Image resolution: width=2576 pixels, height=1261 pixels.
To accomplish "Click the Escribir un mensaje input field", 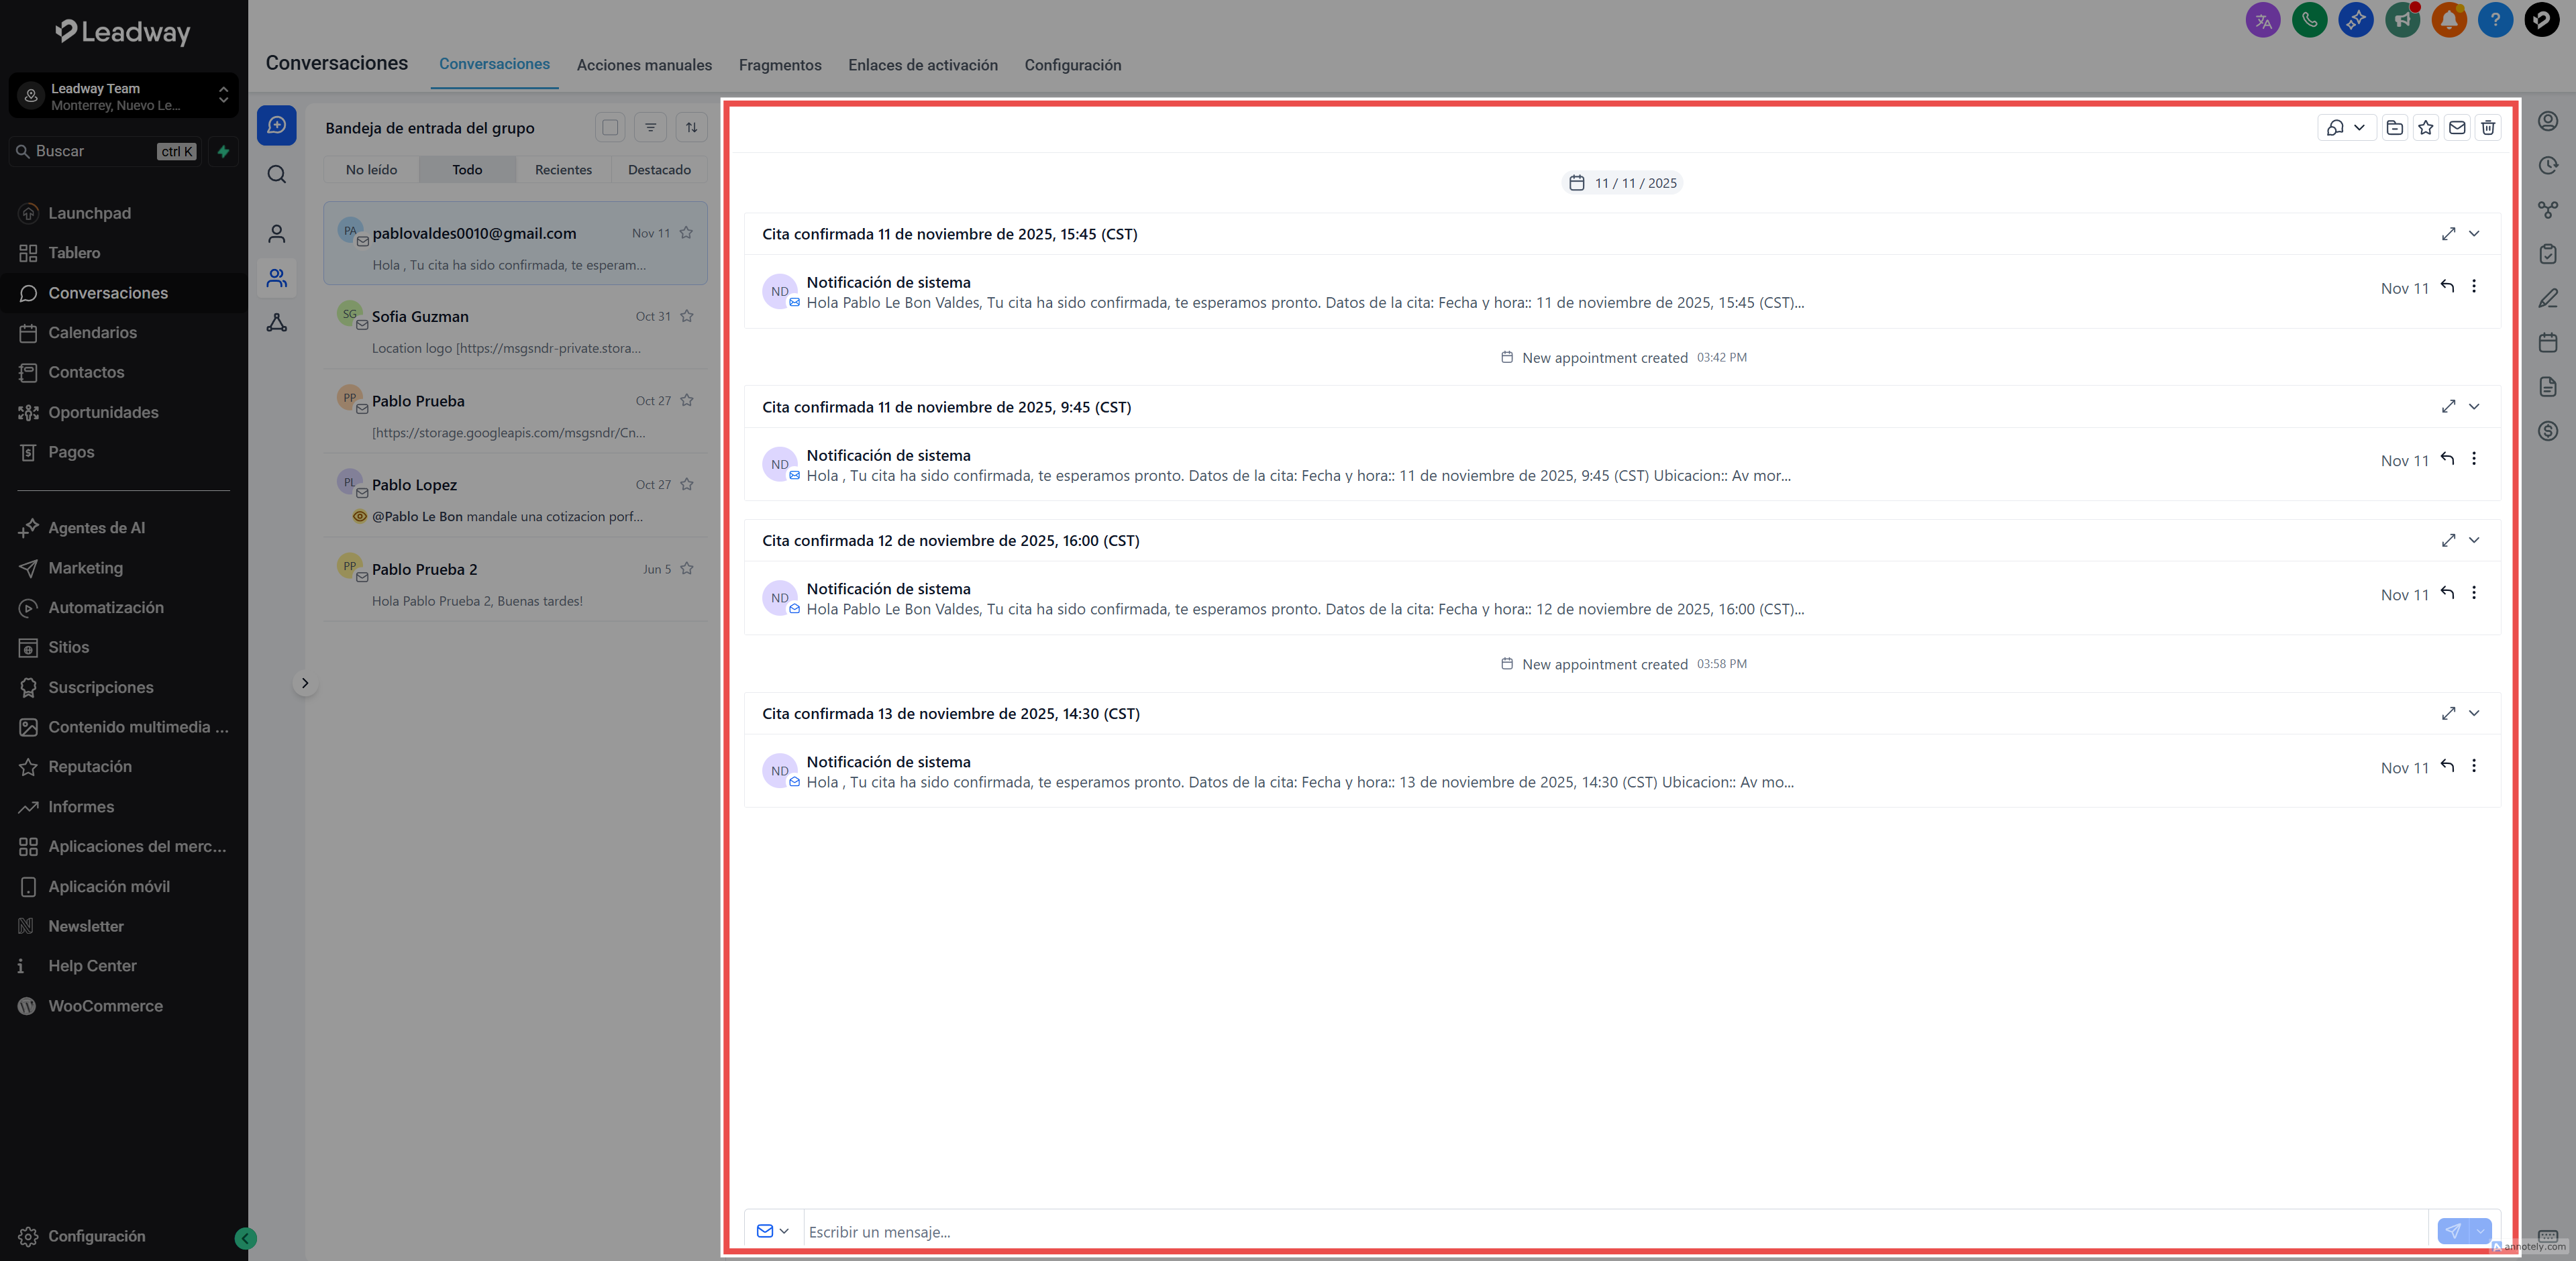I will pyautogui.click(x=1600, y=1231).
